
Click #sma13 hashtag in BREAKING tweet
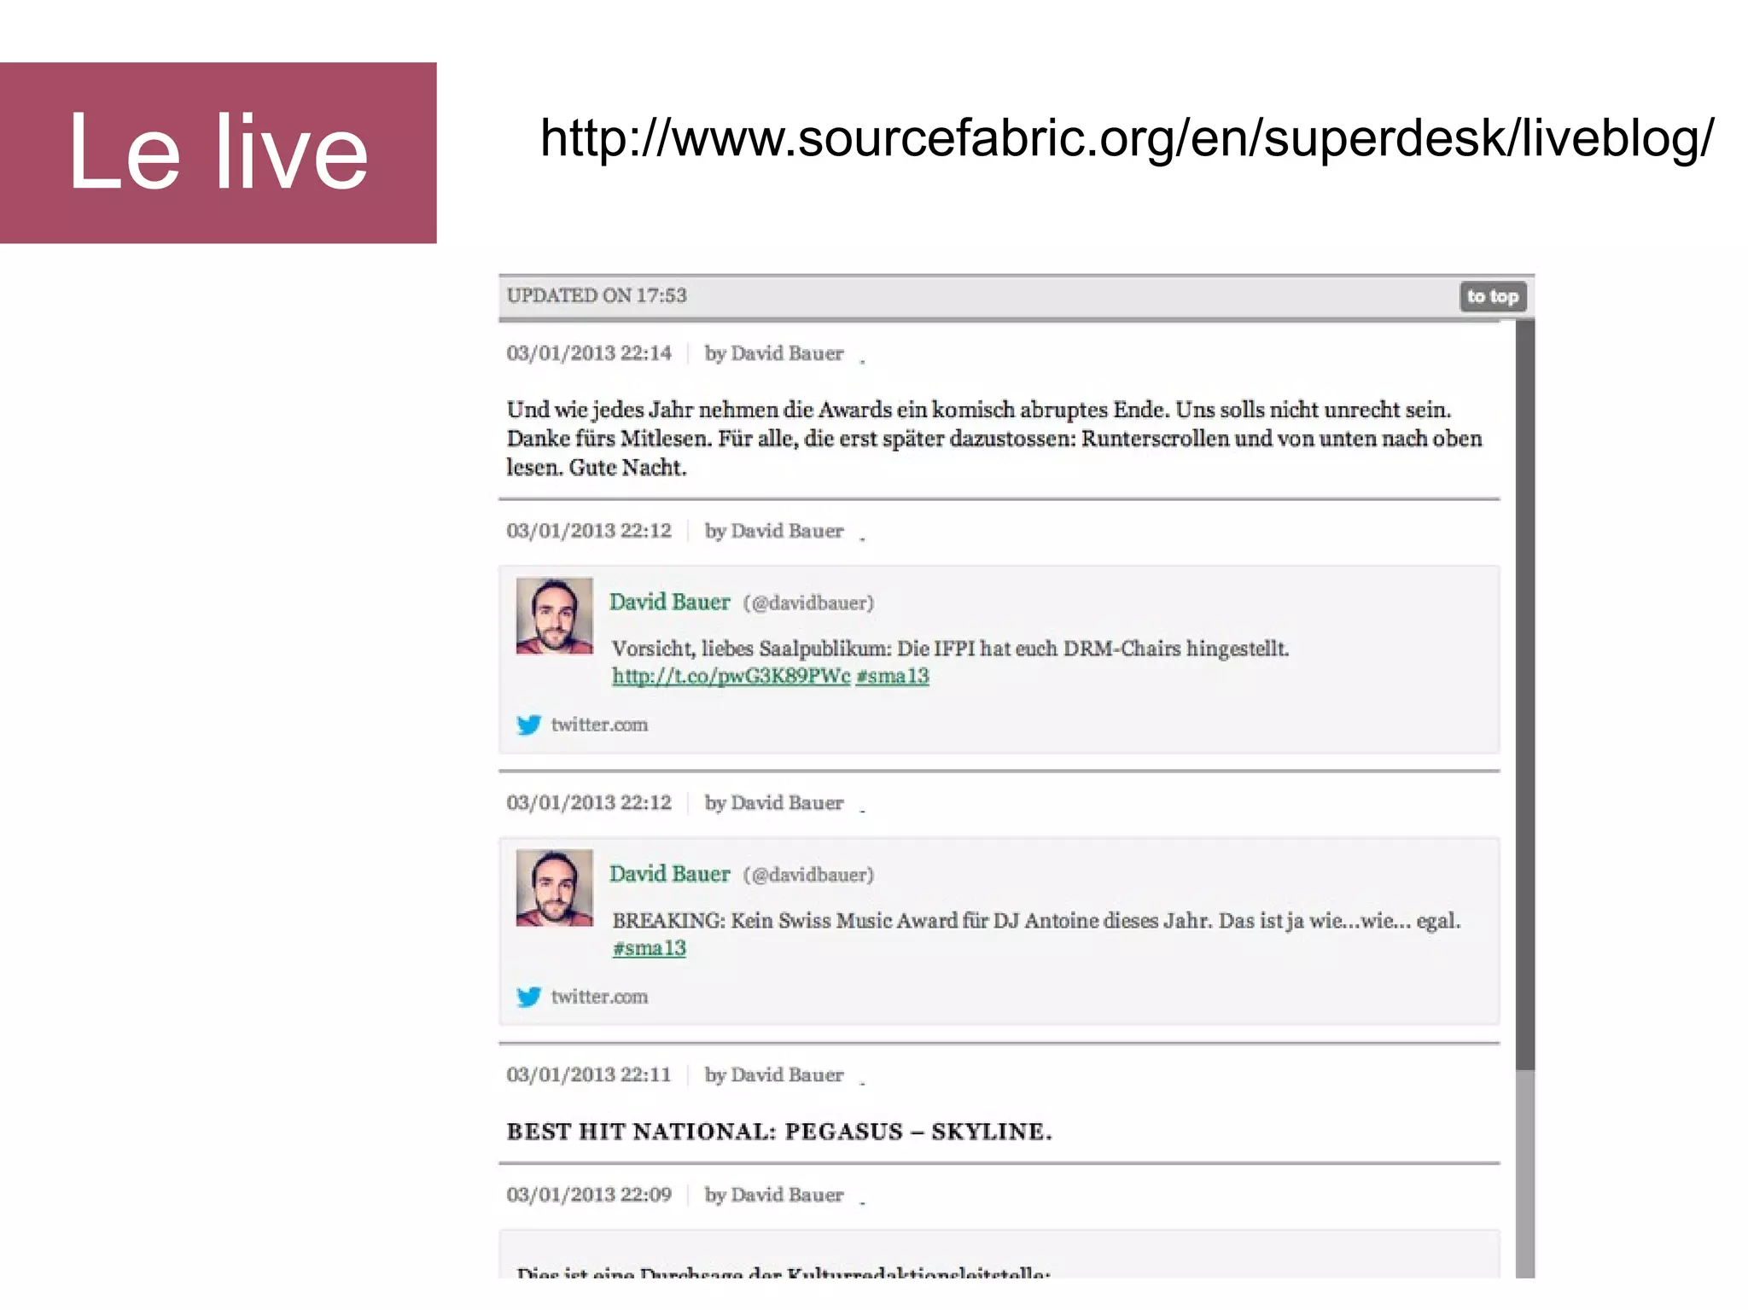[649, 948]
